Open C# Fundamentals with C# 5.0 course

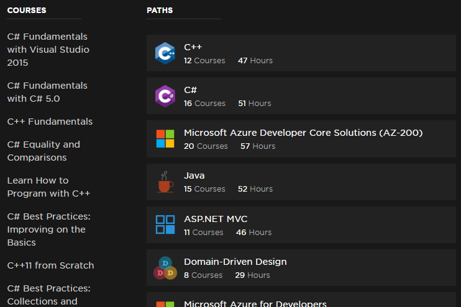click(47, 92)
